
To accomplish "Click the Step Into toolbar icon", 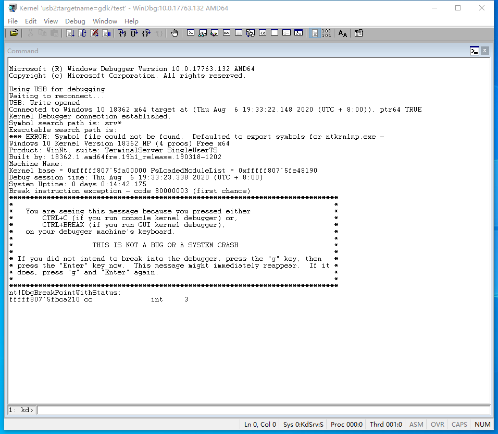I will coord(122,33).
